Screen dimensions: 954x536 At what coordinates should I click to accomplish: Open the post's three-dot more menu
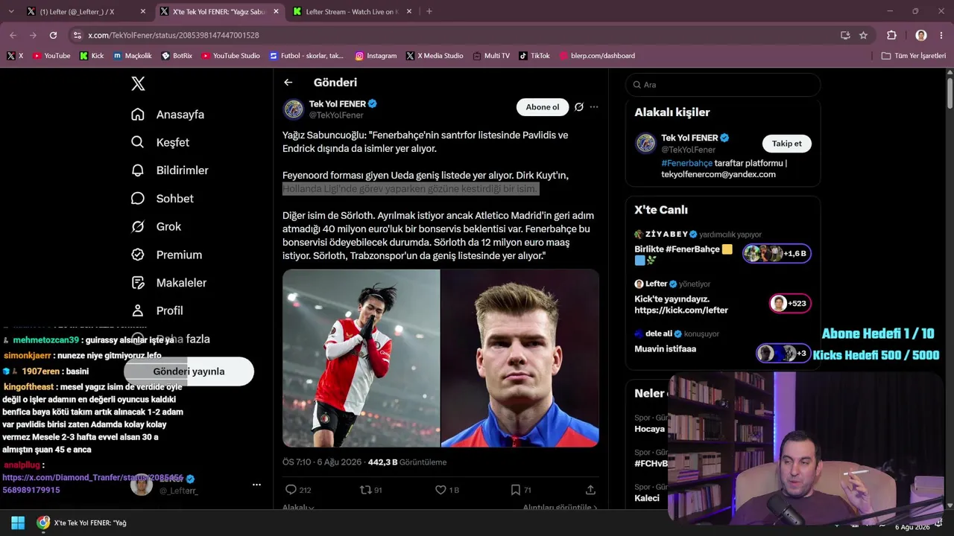coord(594,107)
